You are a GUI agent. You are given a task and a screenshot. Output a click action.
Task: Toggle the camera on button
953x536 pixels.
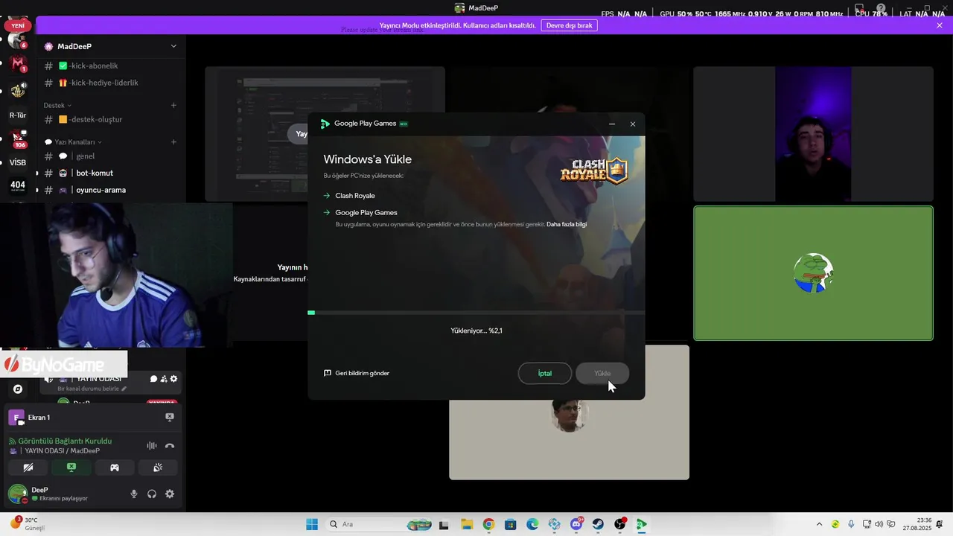click(x=28, y=468)
